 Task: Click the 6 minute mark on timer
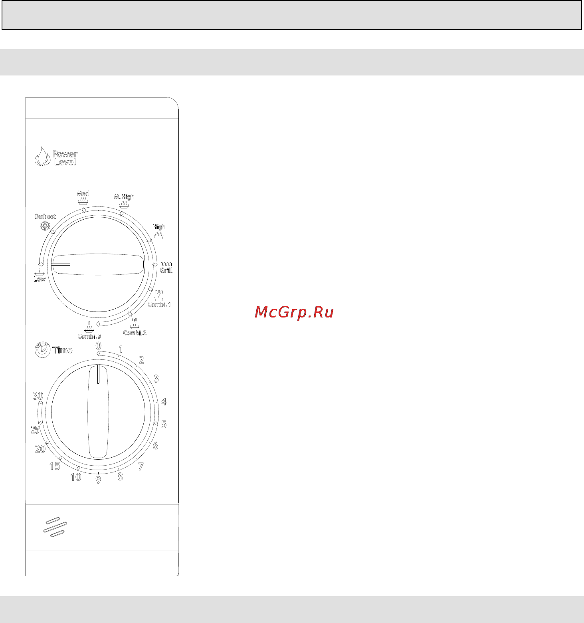[x=156, y=446]
